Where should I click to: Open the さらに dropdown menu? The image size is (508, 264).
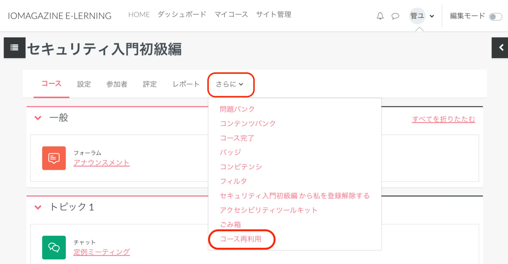tap(230, 84)
